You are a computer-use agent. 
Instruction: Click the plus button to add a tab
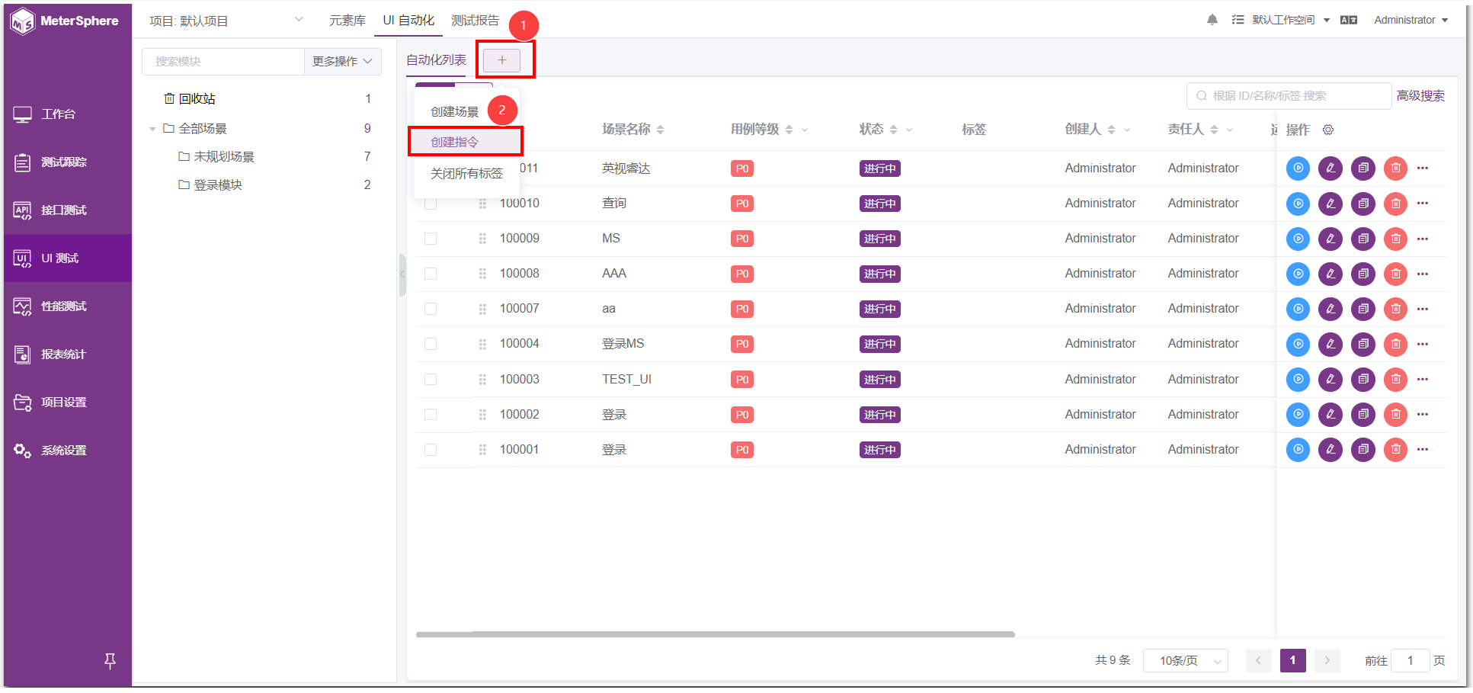click(x=501, y=60)
